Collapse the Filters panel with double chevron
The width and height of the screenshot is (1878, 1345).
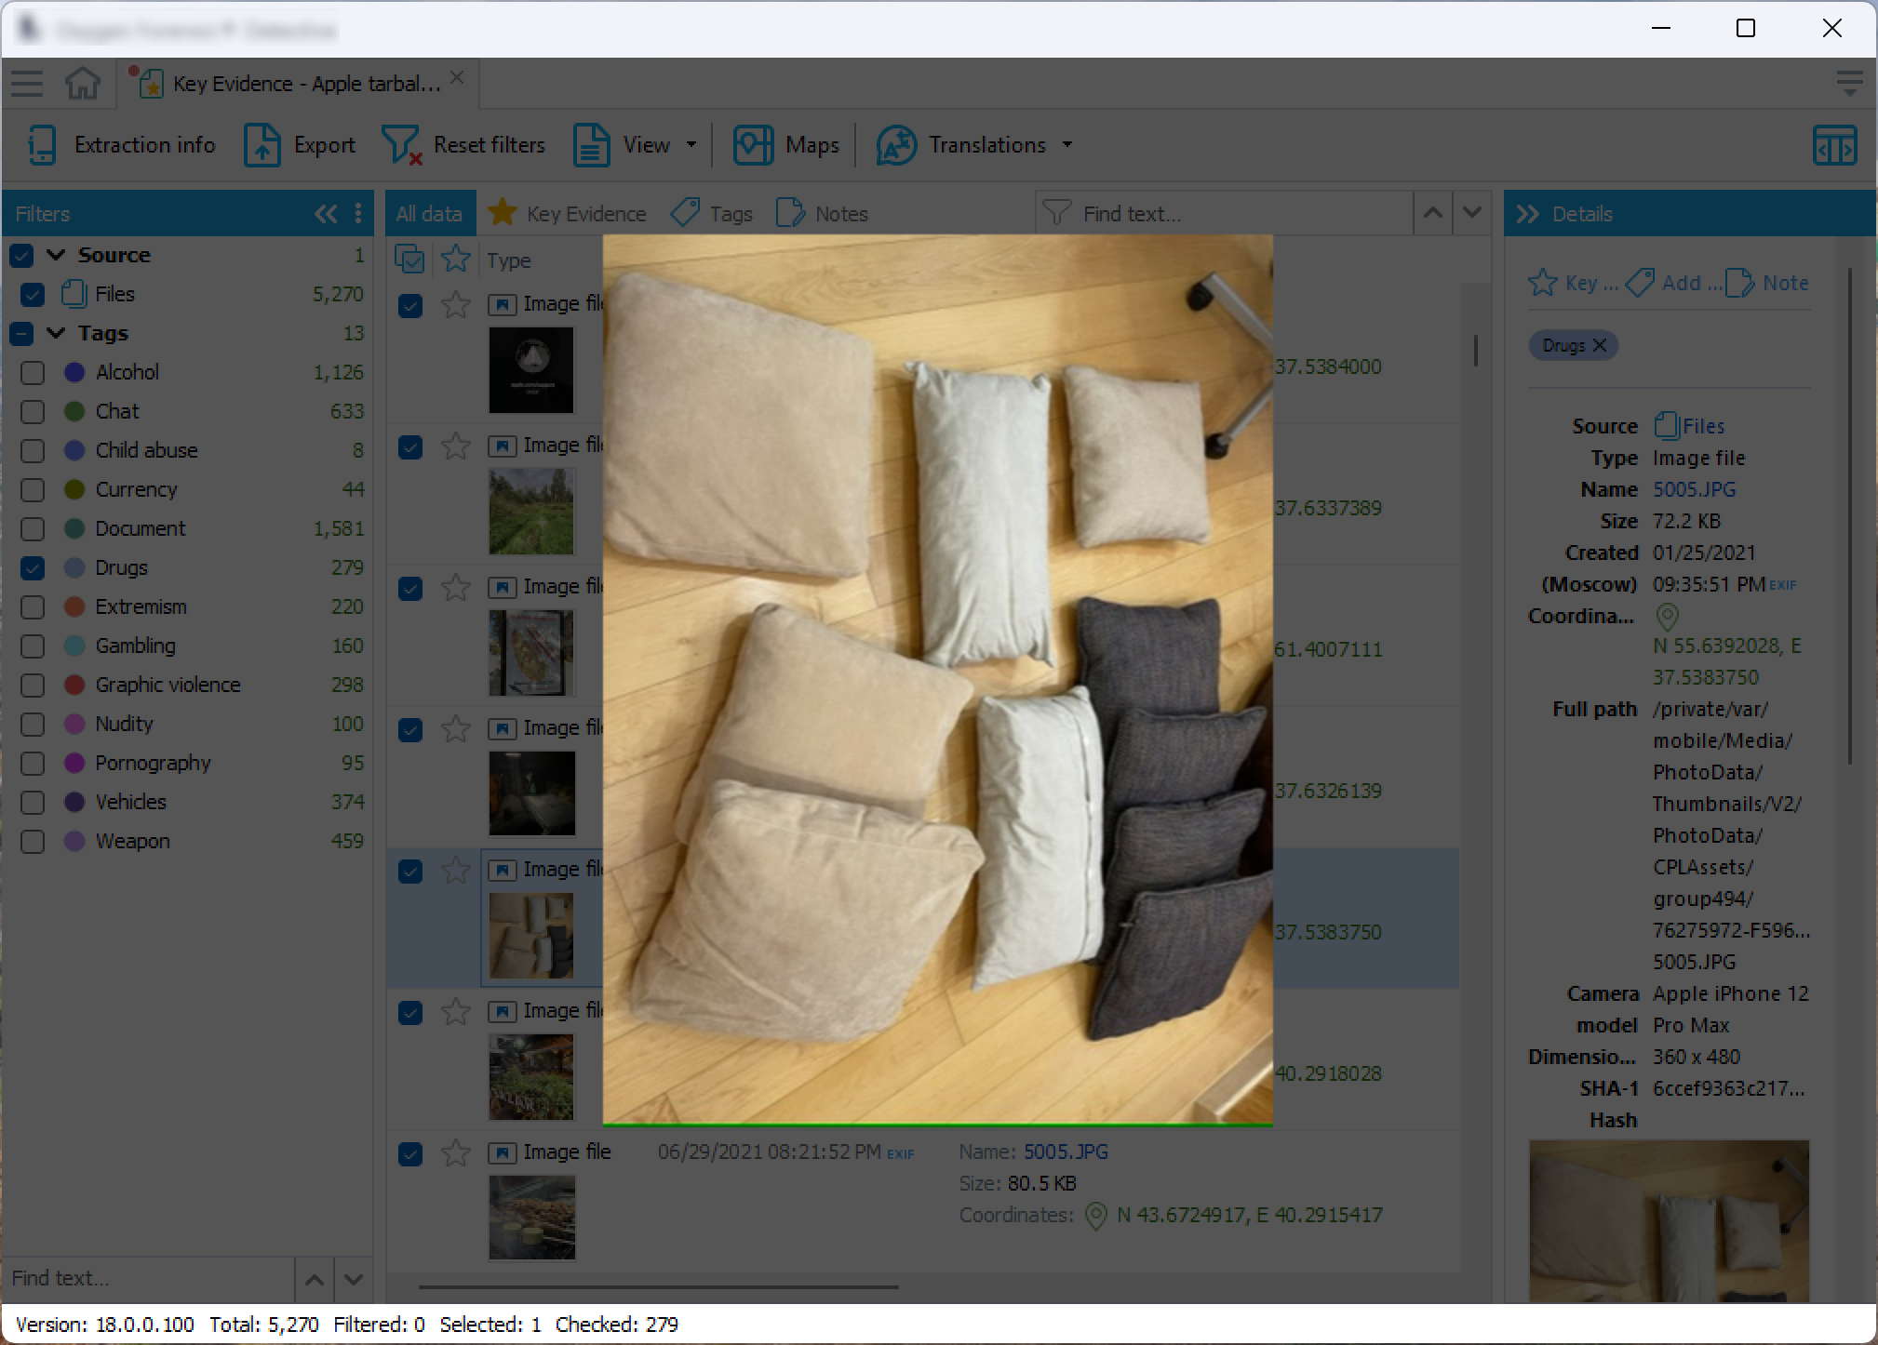pos(325,214)
